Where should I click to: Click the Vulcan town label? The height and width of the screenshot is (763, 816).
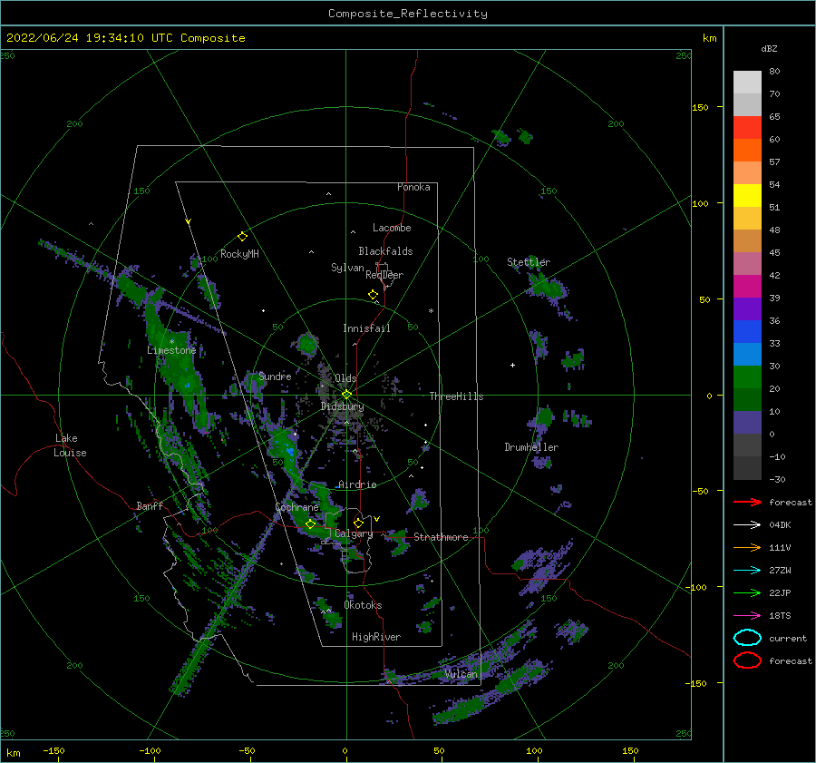461,674
